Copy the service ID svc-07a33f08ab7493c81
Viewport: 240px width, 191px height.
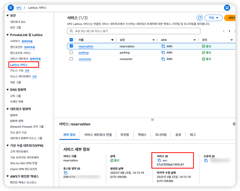[x=159, y=160]
